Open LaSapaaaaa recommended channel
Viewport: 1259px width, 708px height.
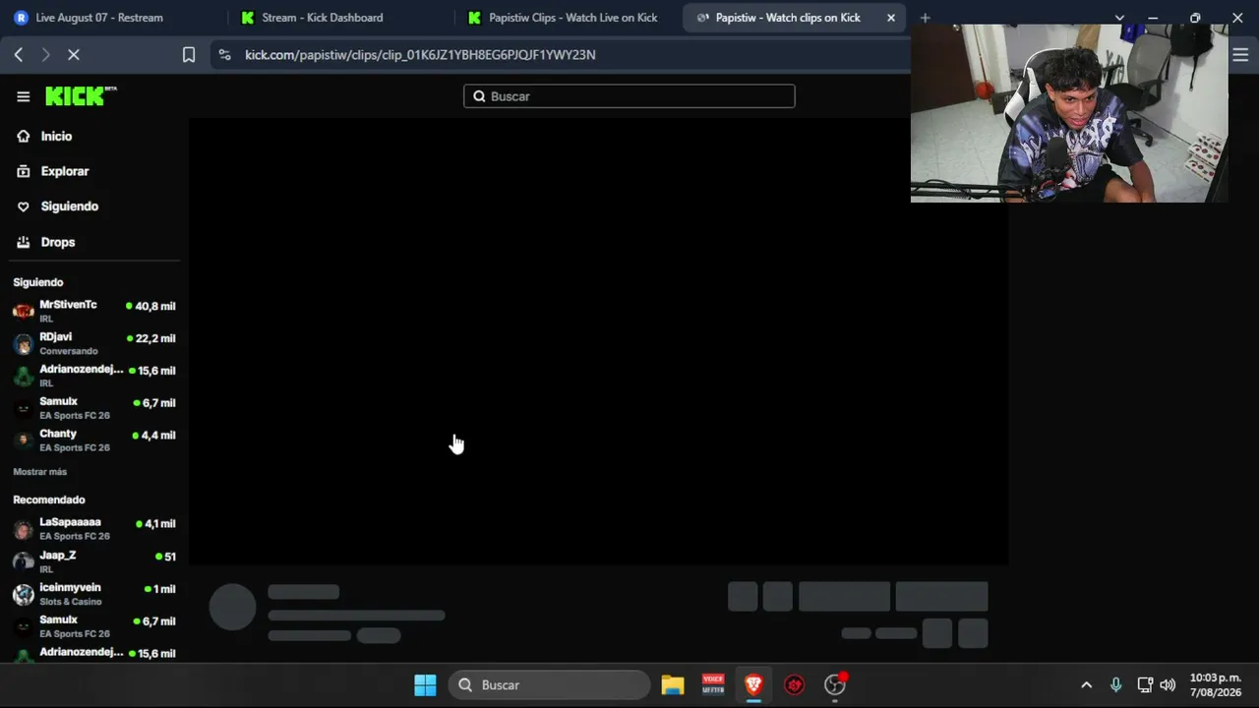tap(94, 528)
